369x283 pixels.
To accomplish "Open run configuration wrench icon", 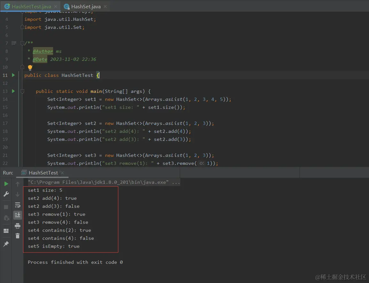I will click(6, 194).
